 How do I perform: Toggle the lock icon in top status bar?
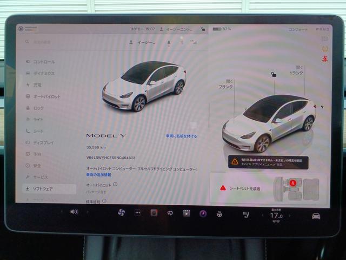pyautogui.click(x=202, y=29)
